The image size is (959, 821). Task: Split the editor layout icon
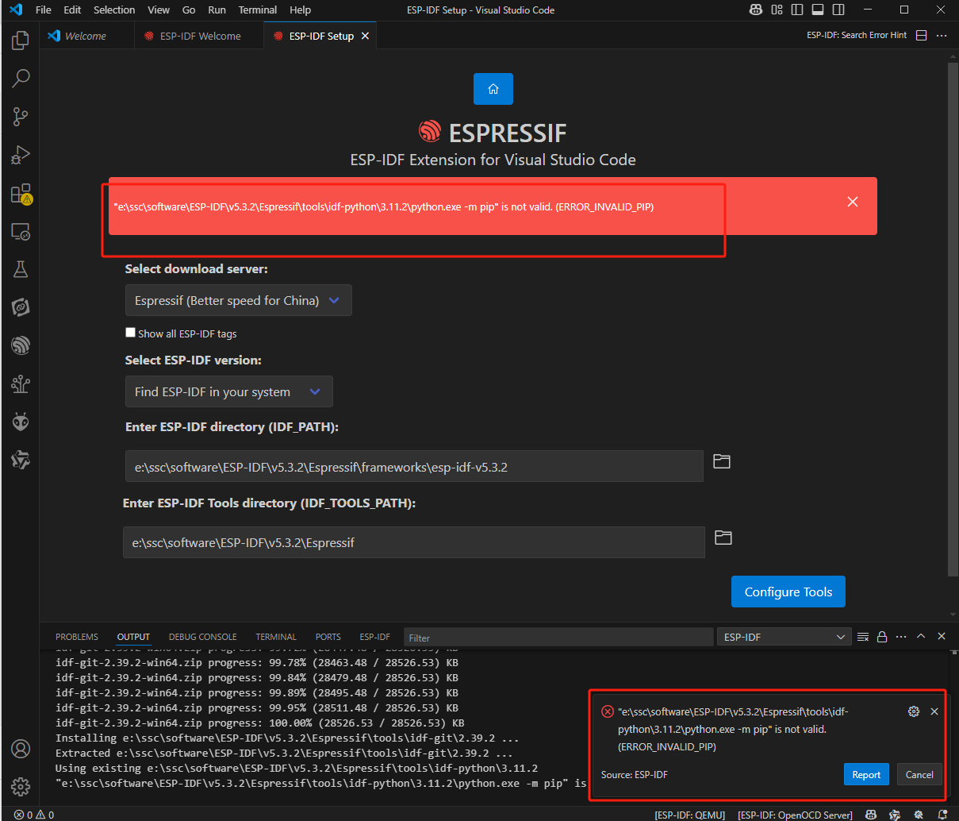tap(921, 36)
